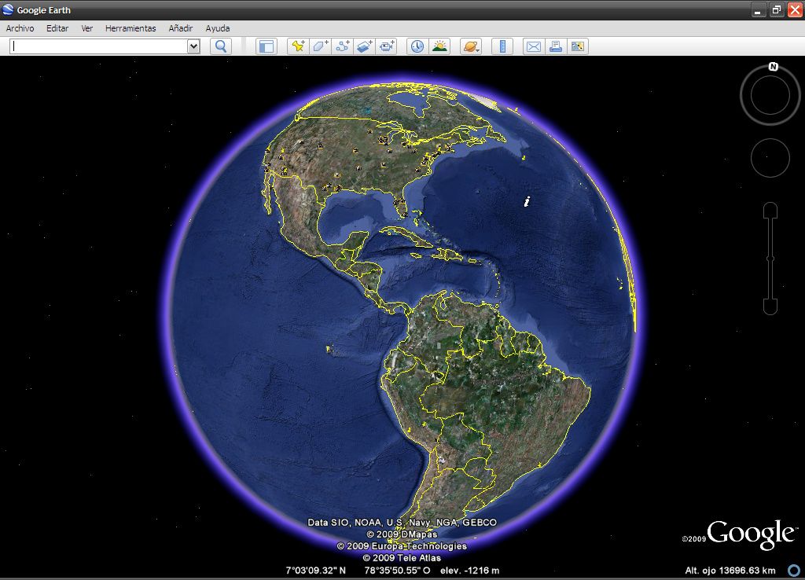This screenshot has height=580, width=805.
Task: Open the Archivo menu
Action: 20,29
